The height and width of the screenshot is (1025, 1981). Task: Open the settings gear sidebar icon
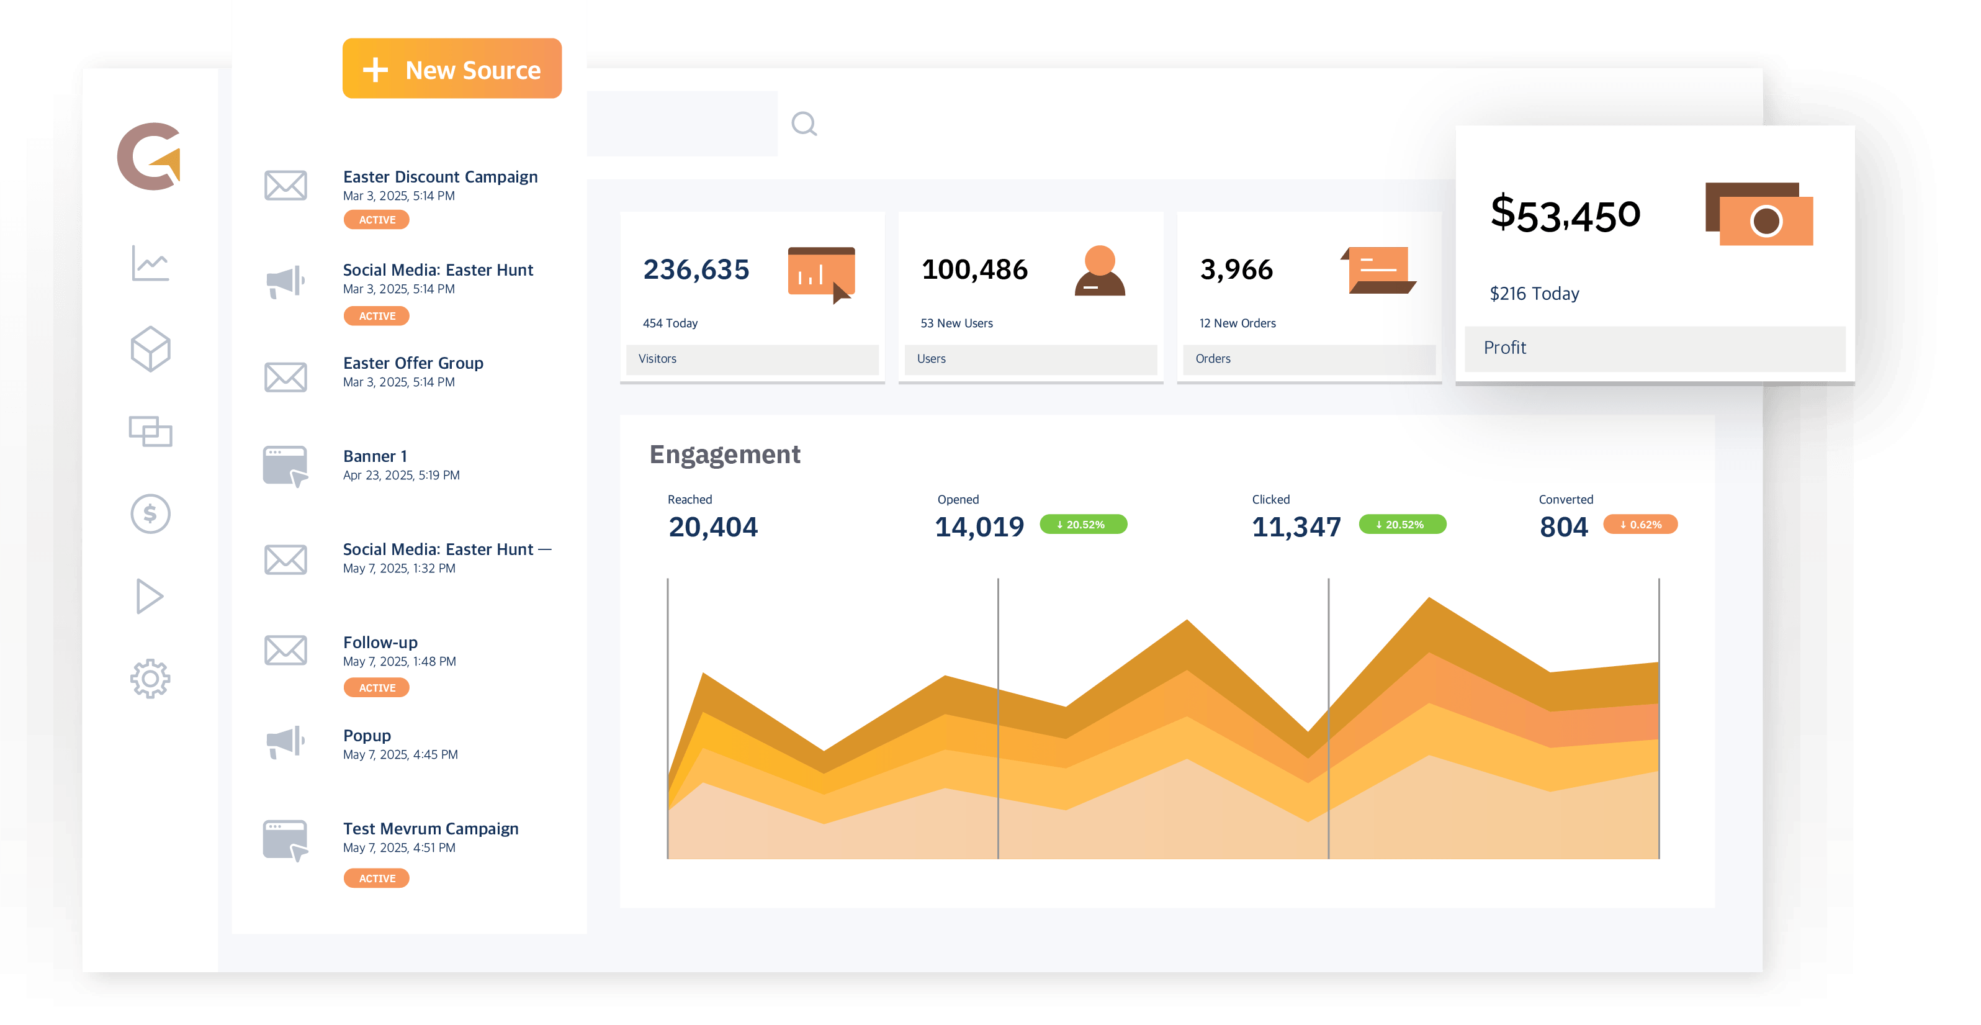[150, 679]
